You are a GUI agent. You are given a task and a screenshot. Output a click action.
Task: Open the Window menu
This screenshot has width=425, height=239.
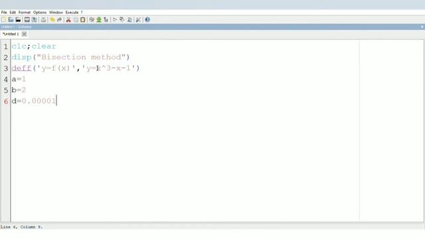tap(56, 13)
